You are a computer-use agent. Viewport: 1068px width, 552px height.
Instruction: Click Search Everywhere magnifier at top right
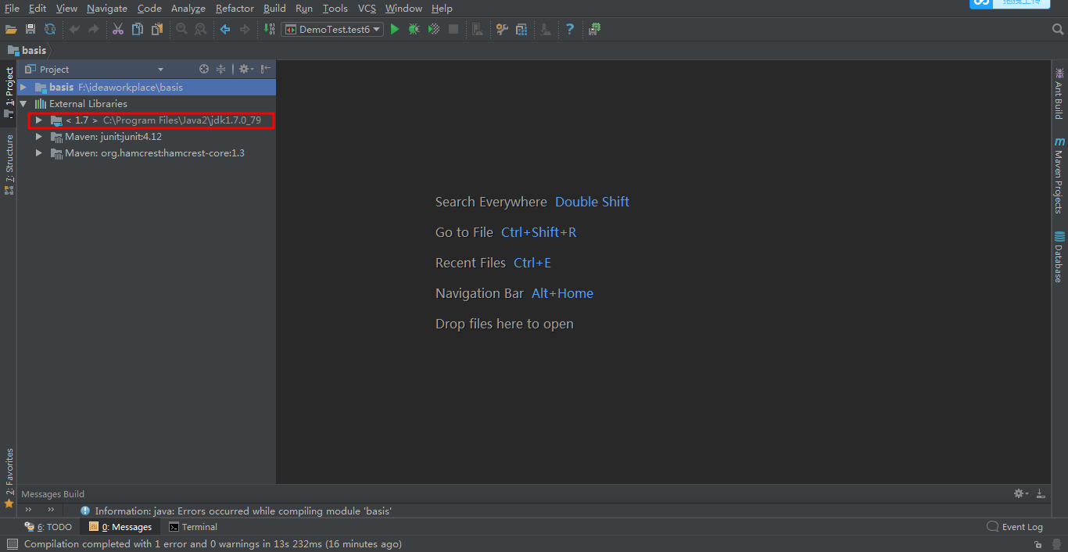1058,29
